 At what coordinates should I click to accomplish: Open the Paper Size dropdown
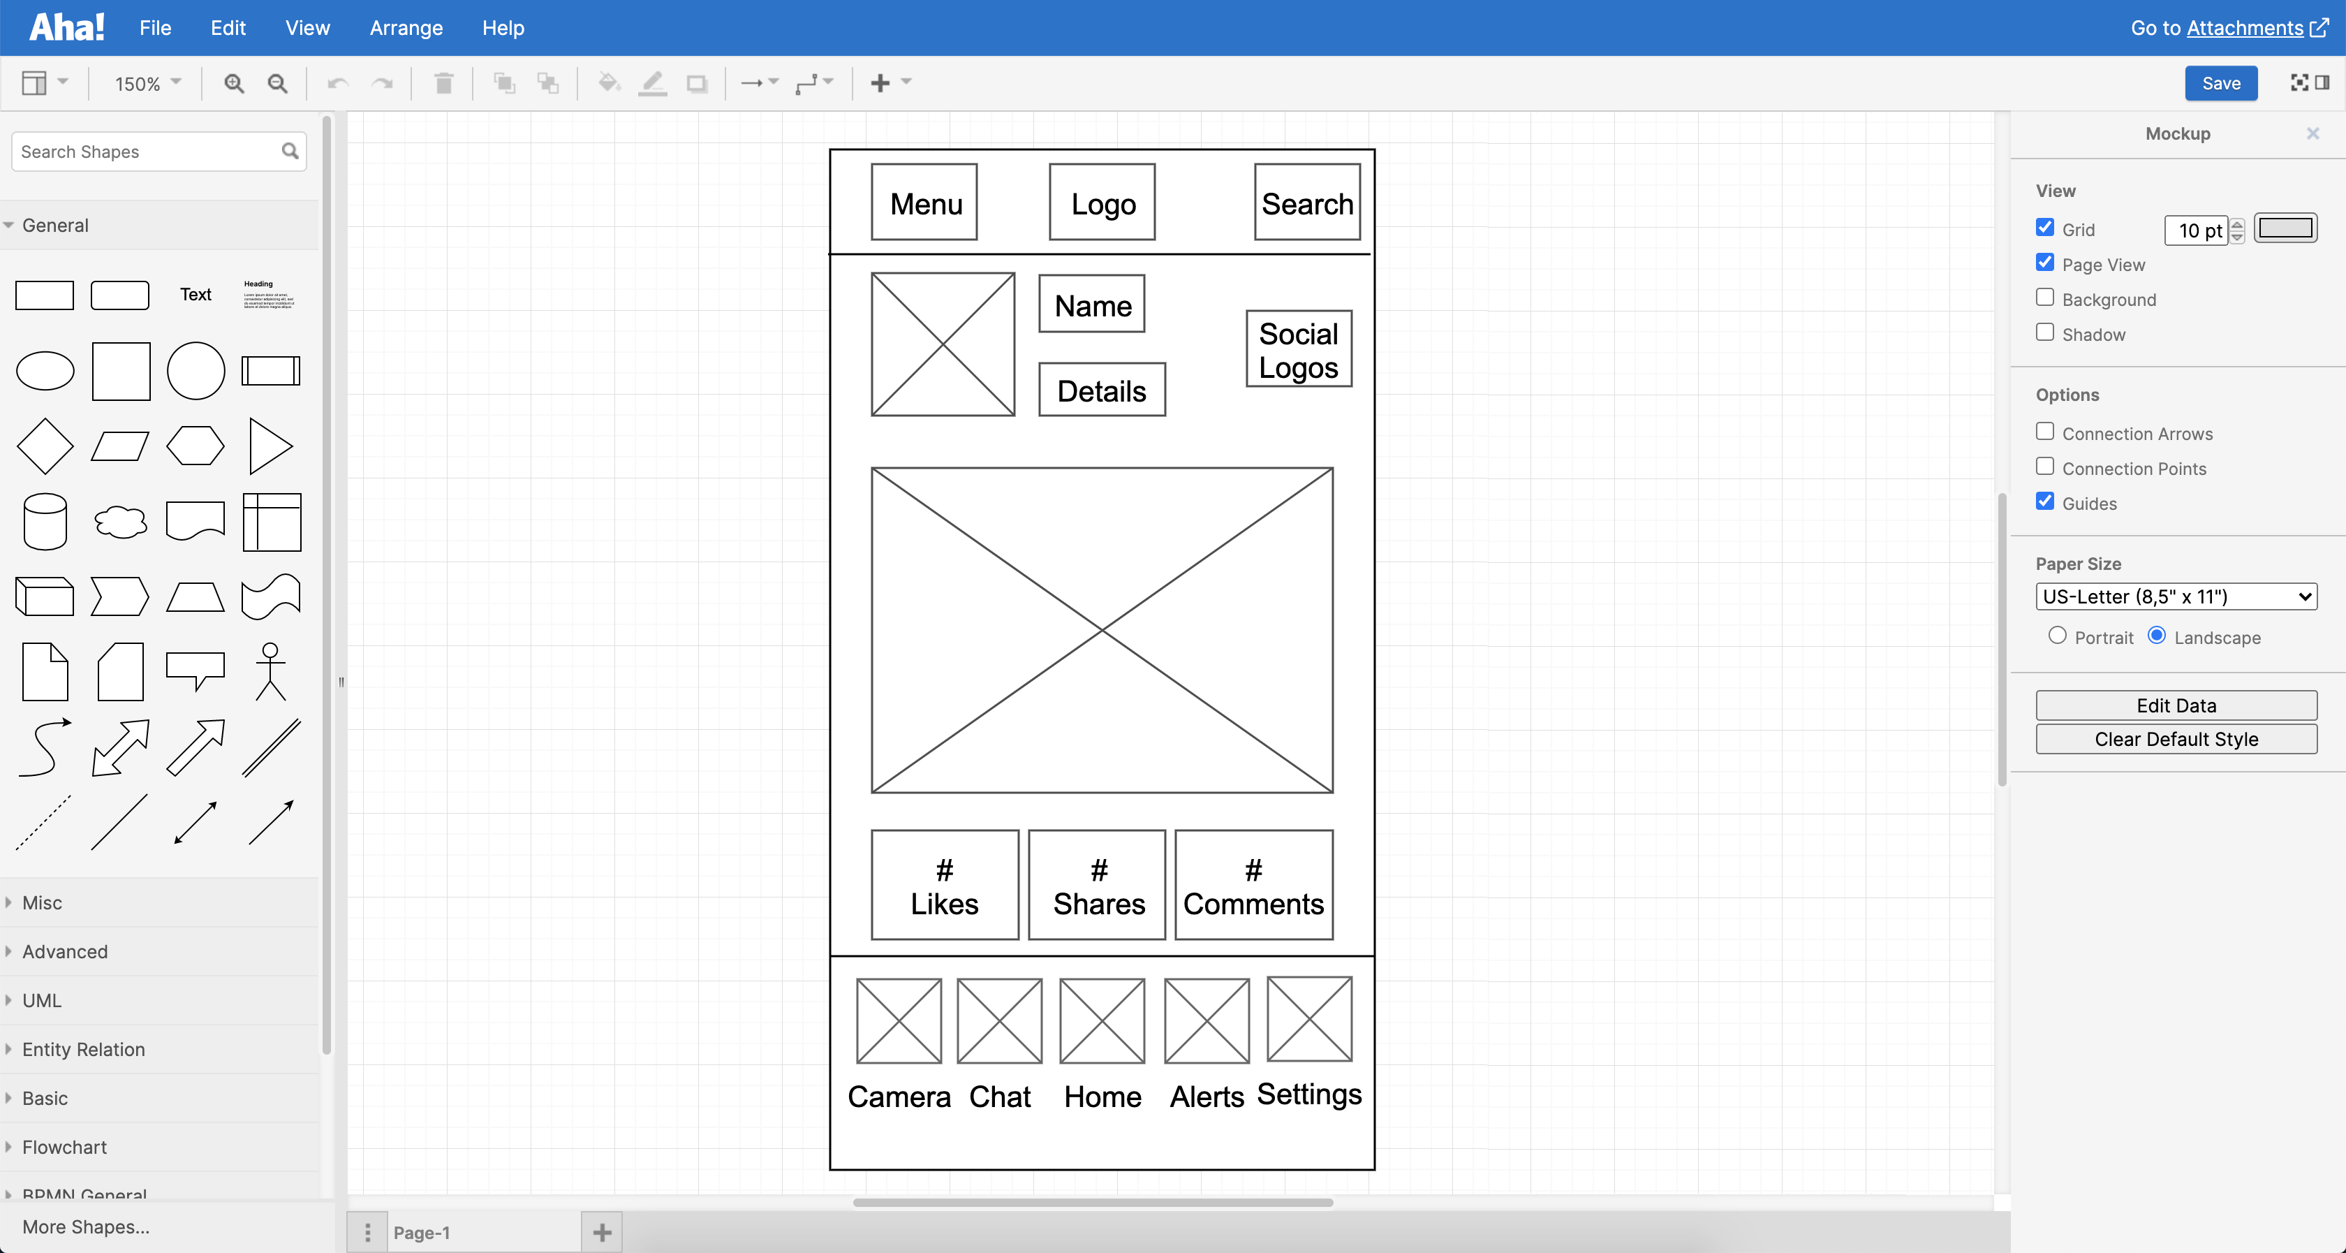click(x=2176, y=597)
